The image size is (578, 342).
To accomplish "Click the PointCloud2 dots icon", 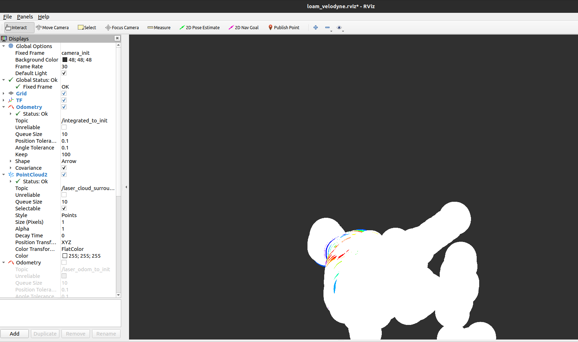I will point(11,174).
